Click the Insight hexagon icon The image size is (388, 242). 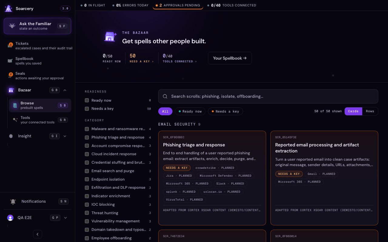[11, 136]
